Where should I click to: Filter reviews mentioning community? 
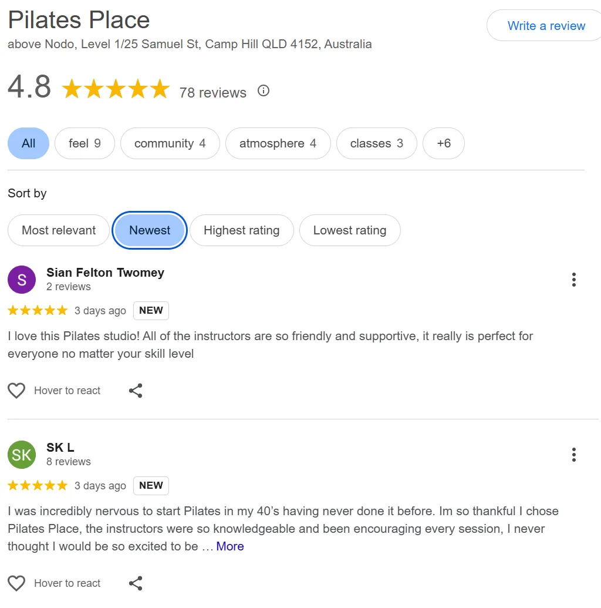(170, 143)
